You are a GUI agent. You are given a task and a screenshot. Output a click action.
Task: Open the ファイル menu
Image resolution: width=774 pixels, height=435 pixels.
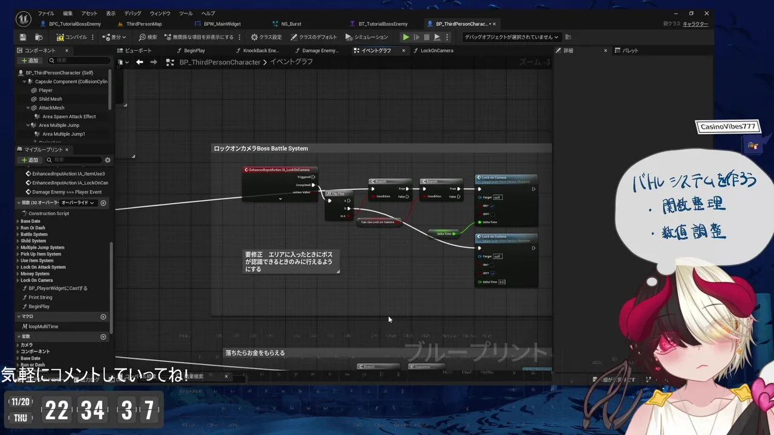click(46, 13)
